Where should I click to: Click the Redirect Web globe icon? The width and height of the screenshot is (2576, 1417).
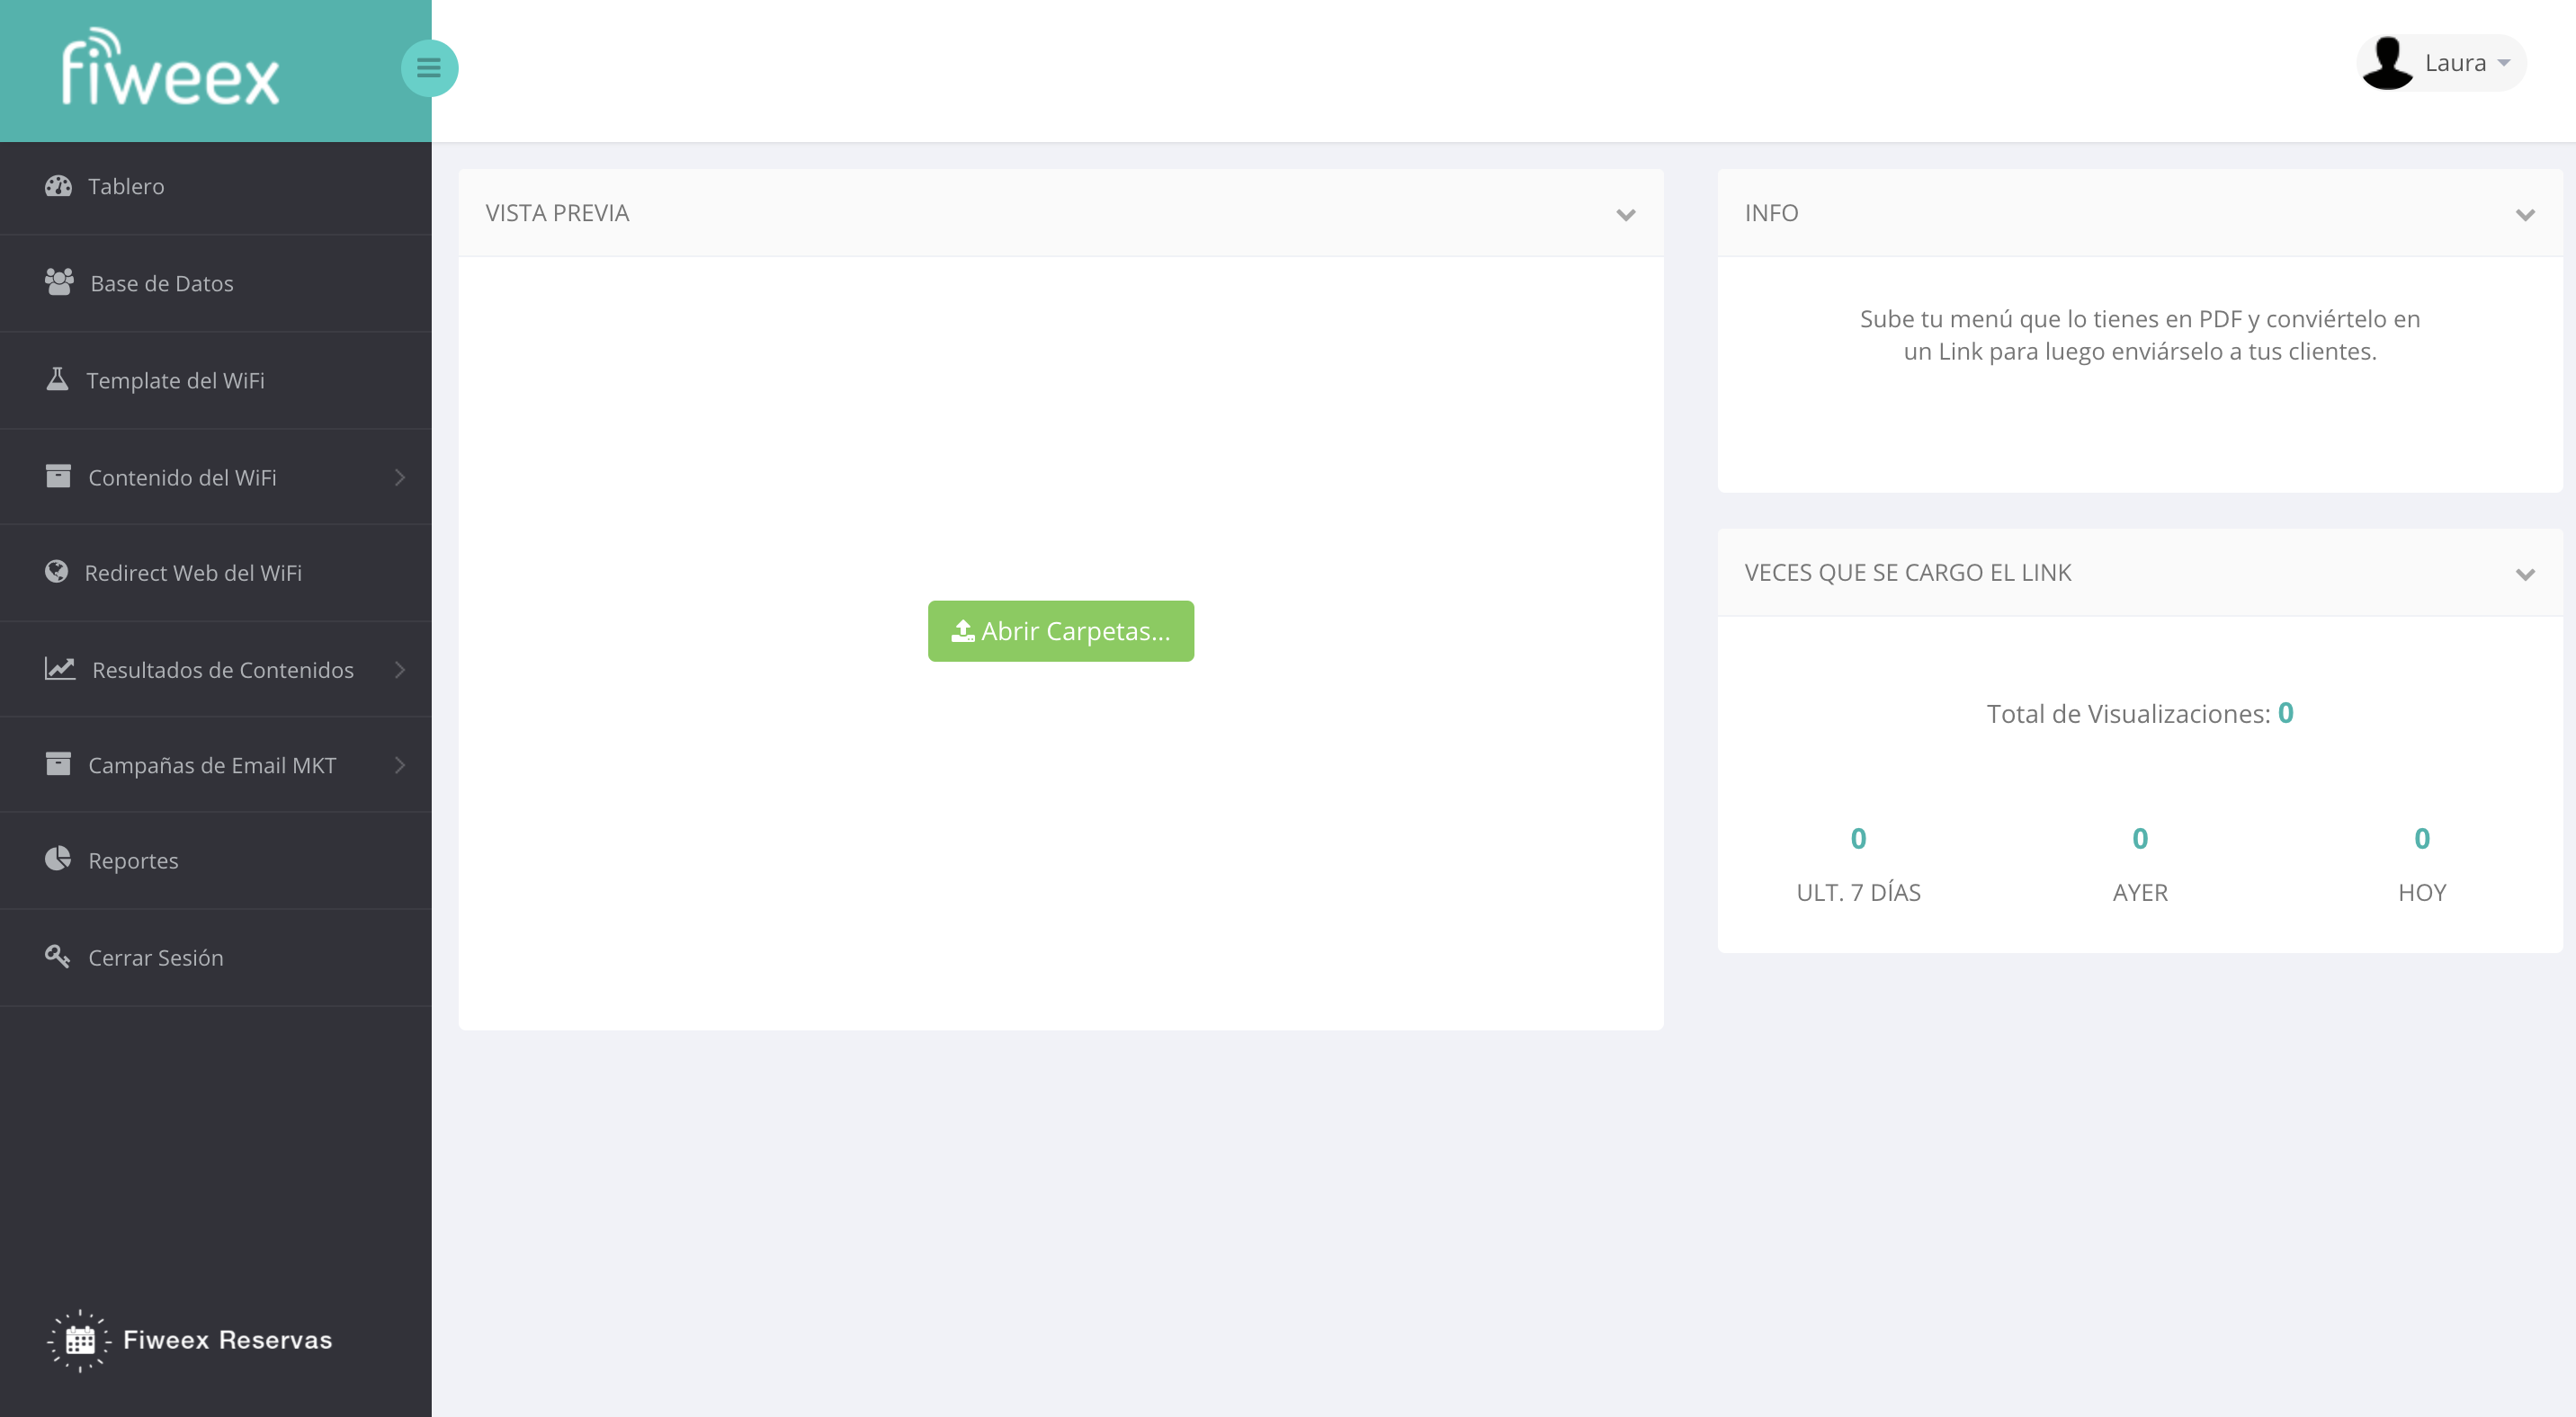click(x=57, y=572)
